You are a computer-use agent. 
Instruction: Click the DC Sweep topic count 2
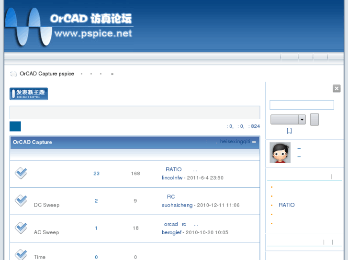pyautogui.click(x=96, y=201)
